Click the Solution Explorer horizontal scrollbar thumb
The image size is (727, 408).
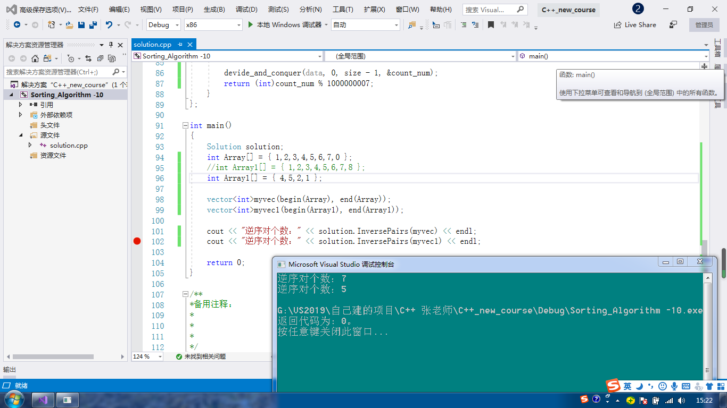tap(53, 356)
